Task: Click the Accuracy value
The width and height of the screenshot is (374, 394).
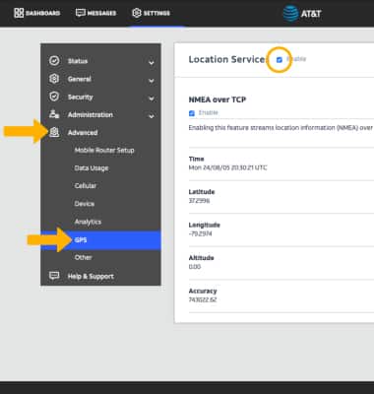Action: (203, 299)
